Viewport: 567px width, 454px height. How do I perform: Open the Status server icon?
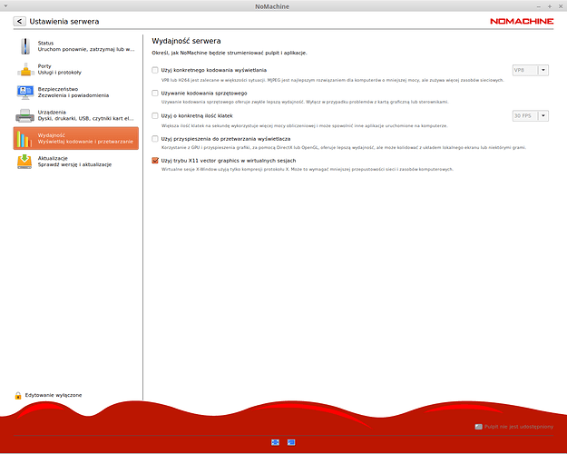25,46
